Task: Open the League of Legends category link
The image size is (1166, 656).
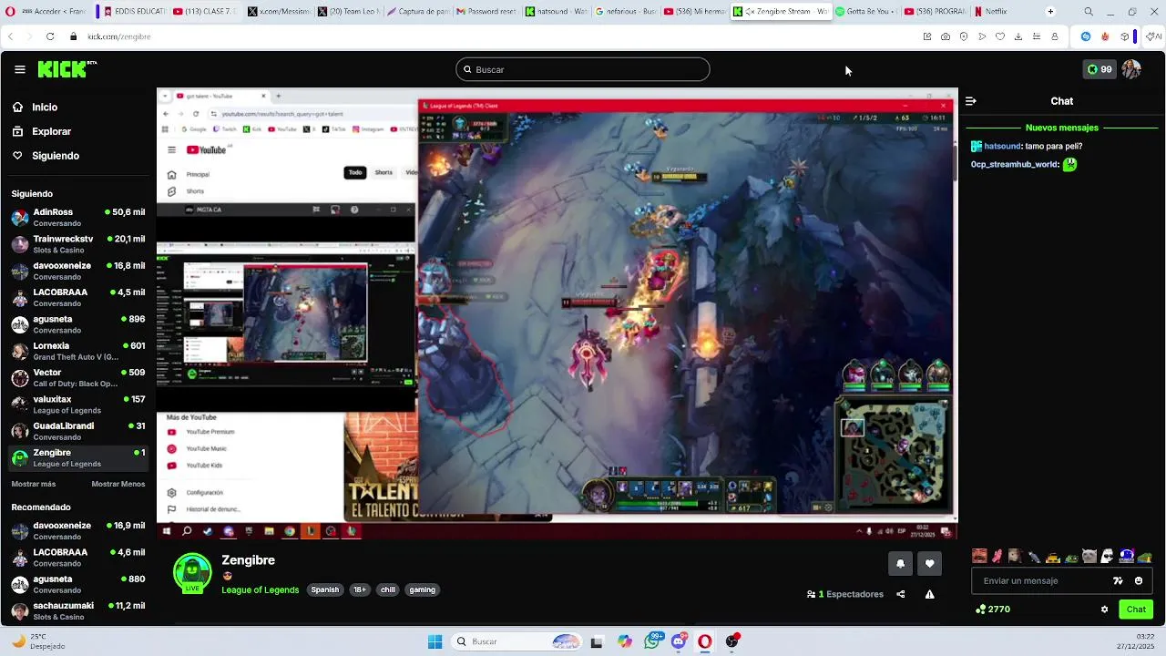Action: (261, 589)
